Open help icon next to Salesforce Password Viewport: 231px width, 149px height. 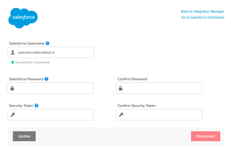[x=46, y=79]
